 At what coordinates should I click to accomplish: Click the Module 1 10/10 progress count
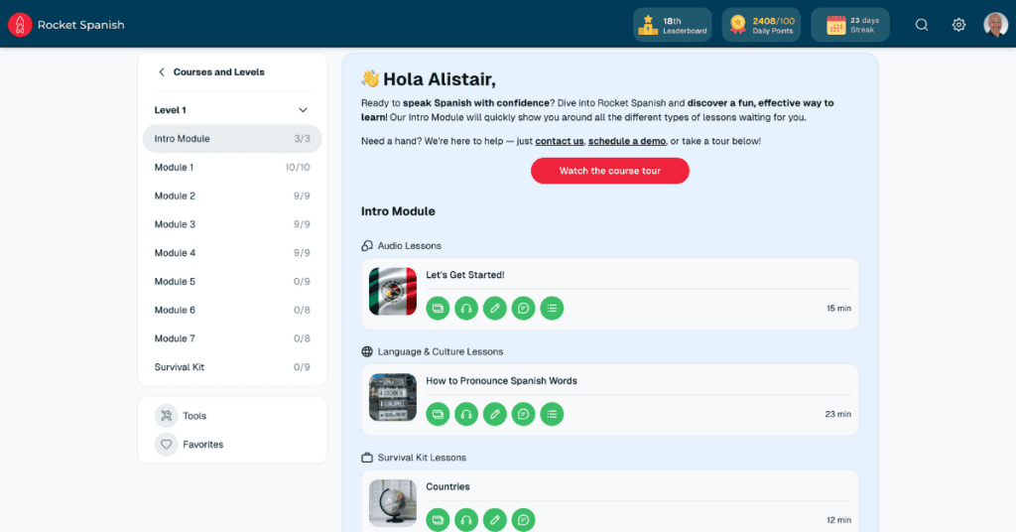(x=298, y=167)
